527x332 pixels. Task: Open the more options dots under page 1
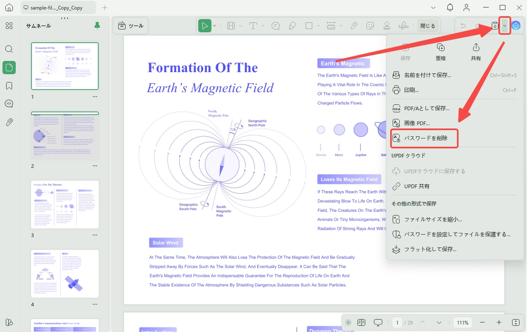pyautogui.click(x=95, y=97)
